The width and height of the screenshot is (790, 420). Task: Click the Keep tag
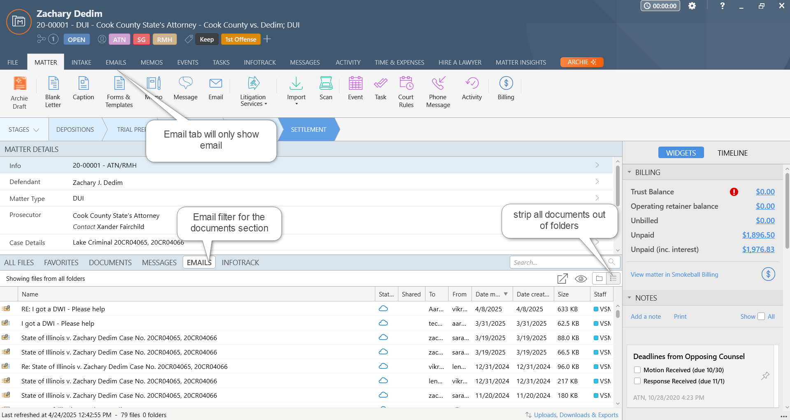click(x=207, y=40)
